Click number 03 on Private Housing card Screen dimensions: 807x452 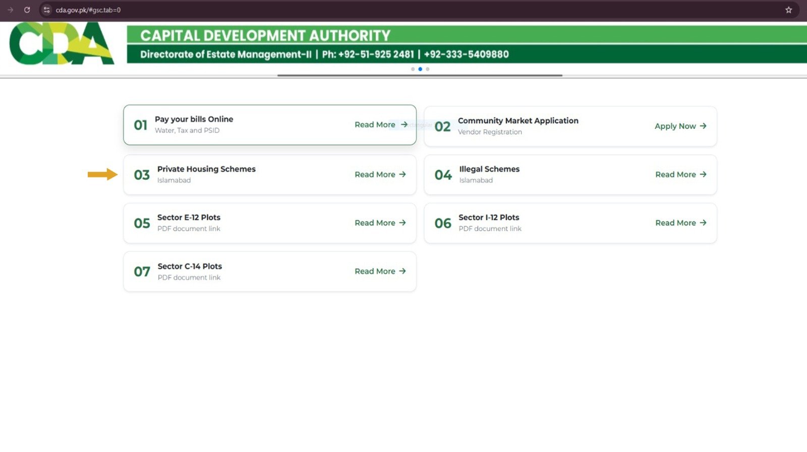tap(142, 175)
